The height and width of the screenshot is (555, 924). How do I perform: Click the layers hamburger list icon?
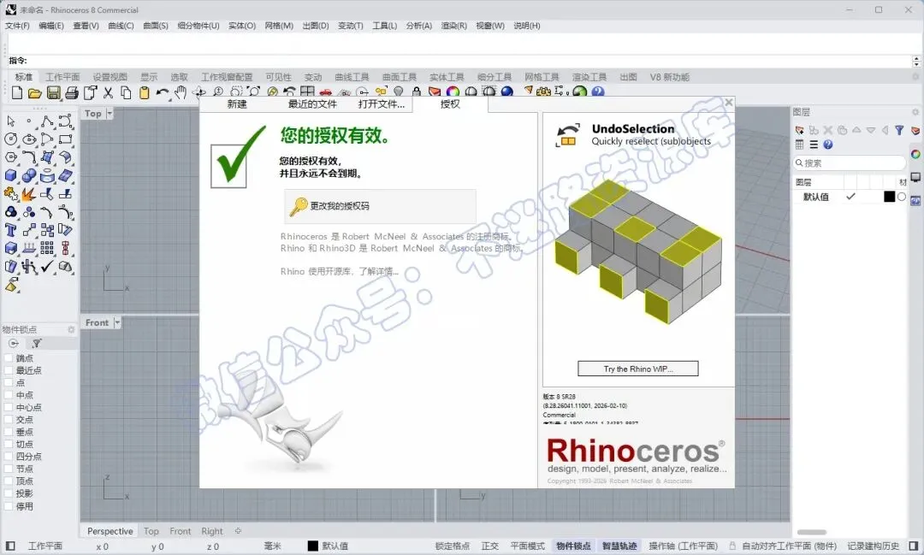coord(814,145)
